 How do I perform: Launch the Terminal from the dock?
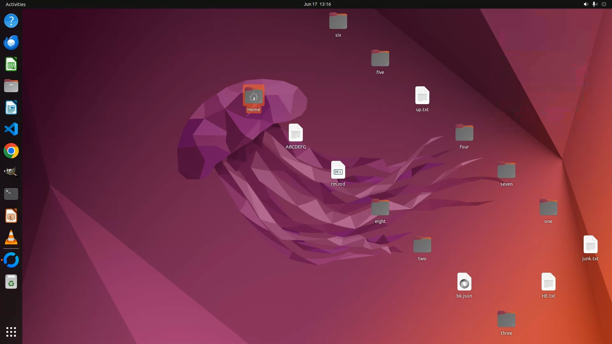tap(11, 194)
